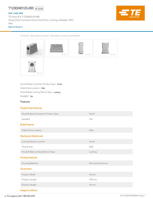Screen dimensions: 153x198
Task: Open the HDC link
Action: click(x=10, y=13)
